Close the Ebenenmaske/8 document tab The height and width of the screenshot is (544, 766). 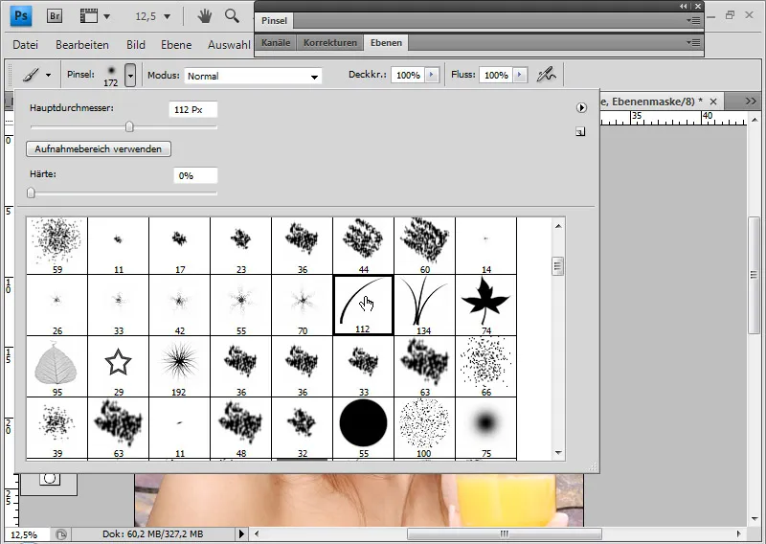coord(713,102)
